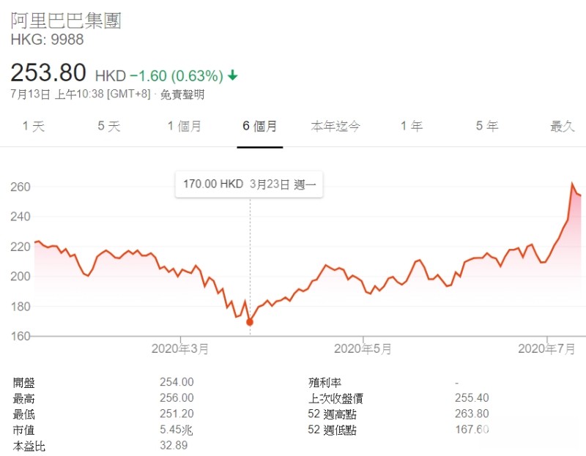Show the 最久 maximum range chart

tap(562, 126)
